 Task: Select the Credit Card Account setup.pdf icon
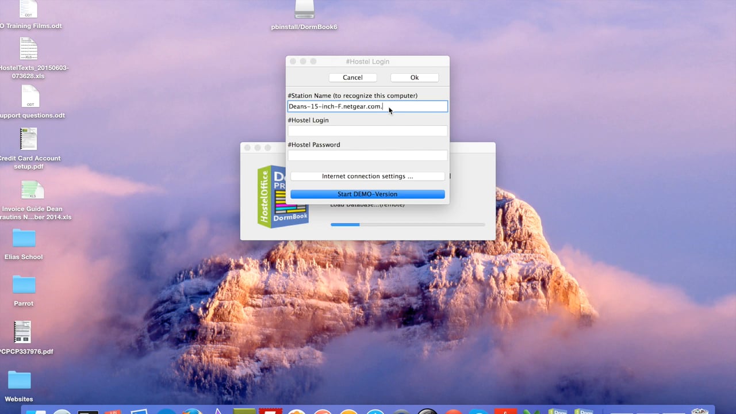coord(28,139)
